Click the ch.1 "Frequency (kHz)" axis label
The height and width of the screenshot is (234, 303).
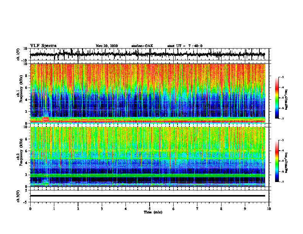pos(21,89)
